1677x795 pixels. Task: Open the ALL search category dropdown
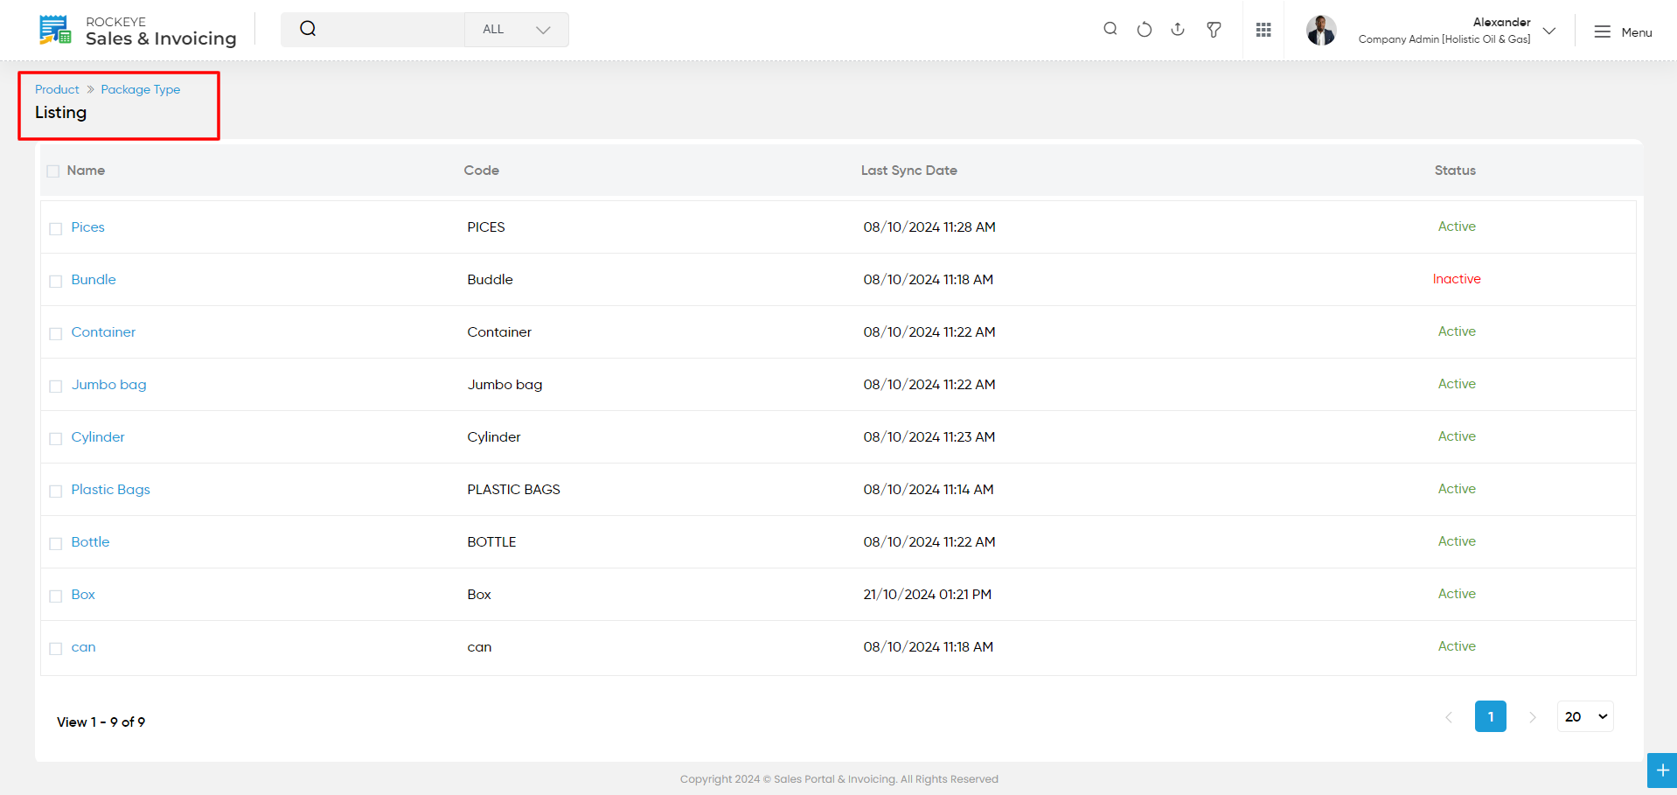point(516,30)
